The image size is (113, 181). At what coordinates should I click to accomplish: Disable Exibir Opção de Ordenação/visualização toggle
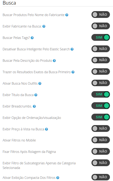pyautogui.click(x=101, y=117)
